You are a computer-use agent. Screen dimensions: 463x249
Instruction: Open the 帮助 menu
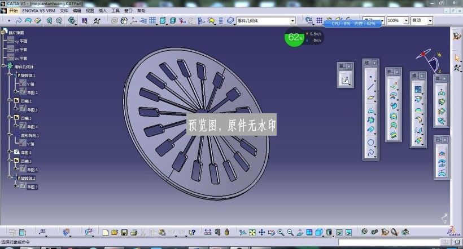141,11
